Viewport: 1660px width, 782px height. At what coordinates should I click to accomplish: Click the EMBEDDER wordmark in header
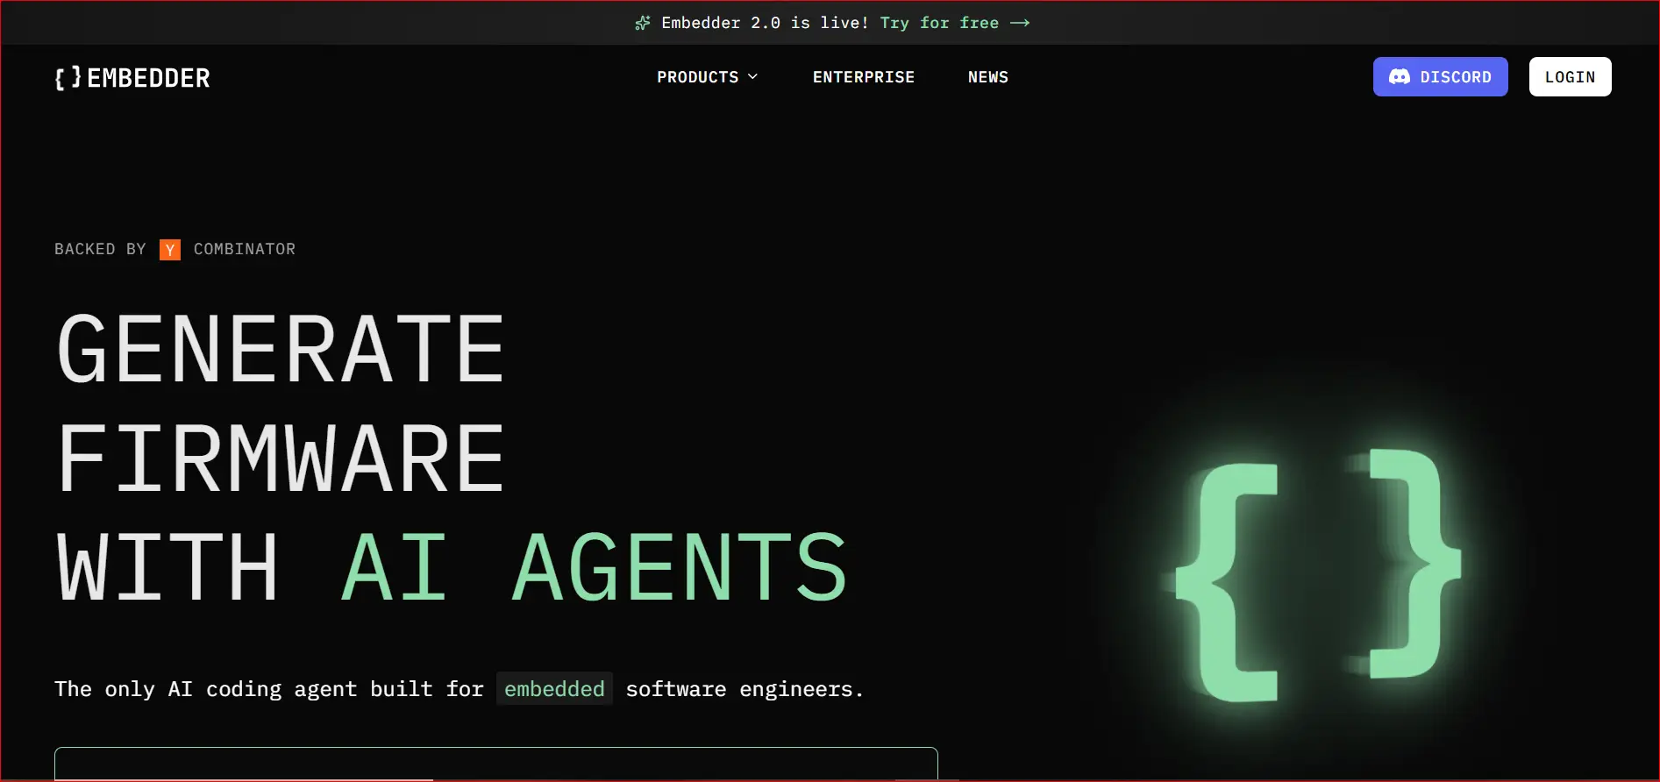point(148,78)
